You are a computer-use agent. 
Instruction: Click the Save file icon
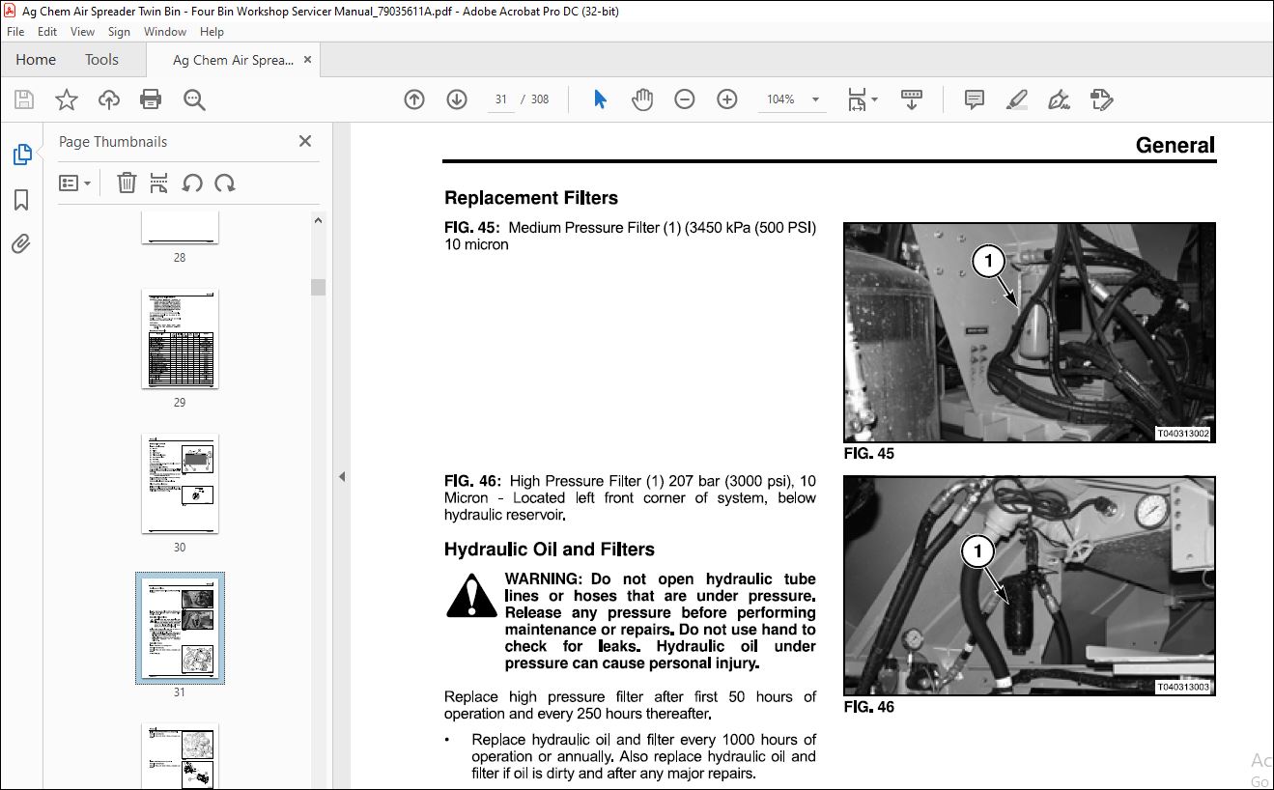point(24,99)
